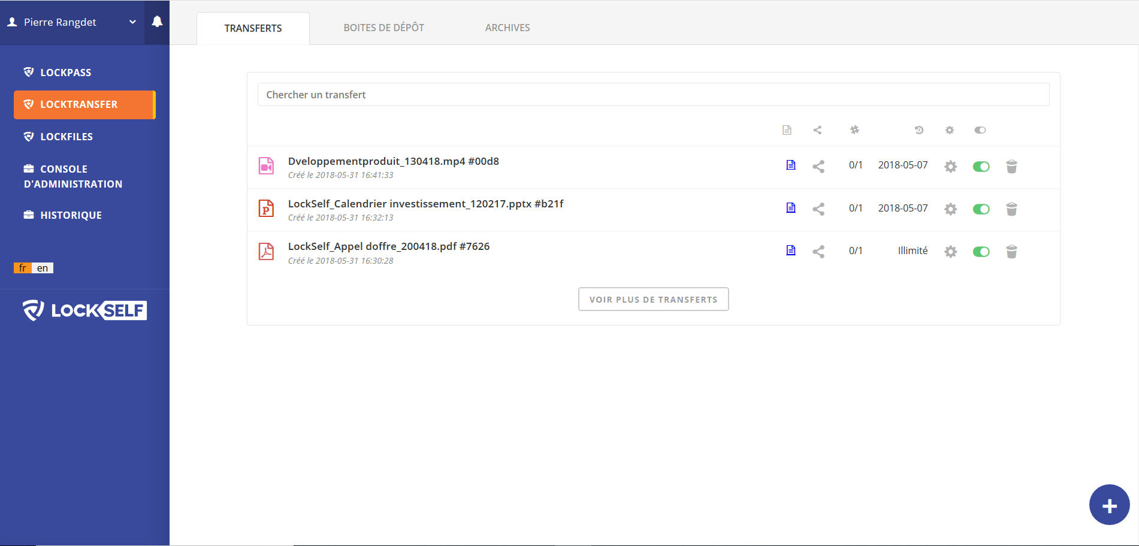This screenshot has width=1139, height=546.
Task: Open the Archives tab
Action: tap(507, 28)
